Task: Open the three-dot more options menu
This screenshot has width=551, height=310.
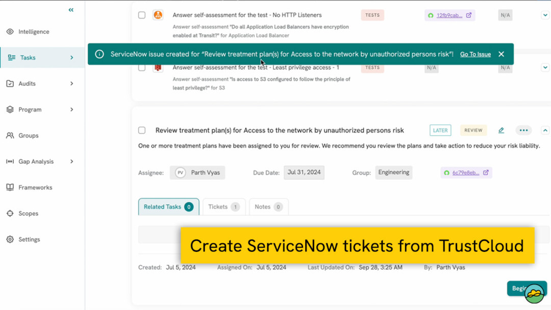Action: click(x=523, y=130)
